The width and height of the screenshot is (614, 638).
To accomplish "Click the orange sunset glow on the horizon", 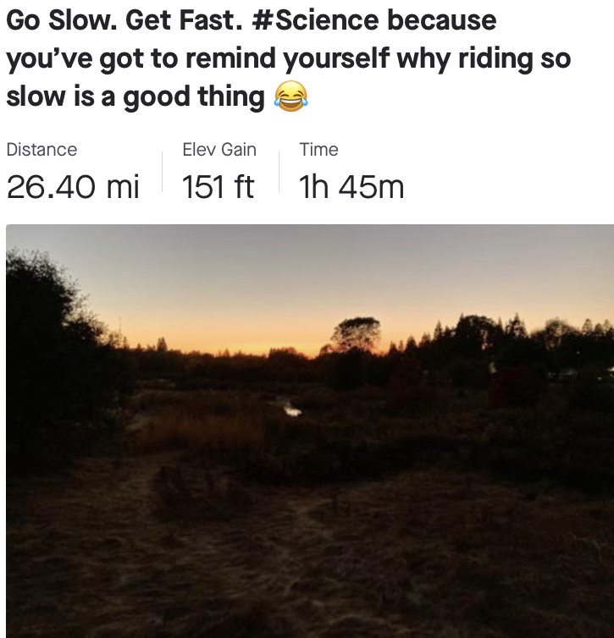I will (x=228, y=333).
